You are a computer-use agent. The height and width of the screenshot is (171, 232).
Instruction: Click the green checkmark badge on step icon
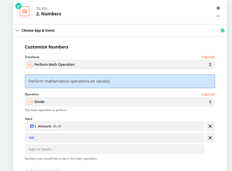[x=18, y=6]
